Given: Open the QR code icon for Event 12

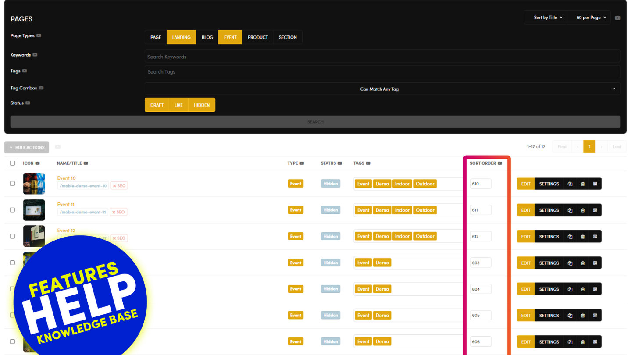Looking at the screenshot, I should tap(595, 237).
